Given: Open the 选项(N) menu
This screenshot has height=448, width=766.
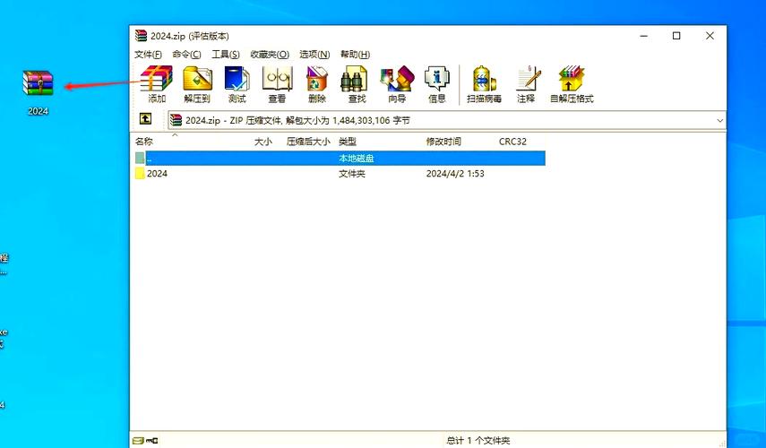Looking at the screenshot, I should coord(314,55).
